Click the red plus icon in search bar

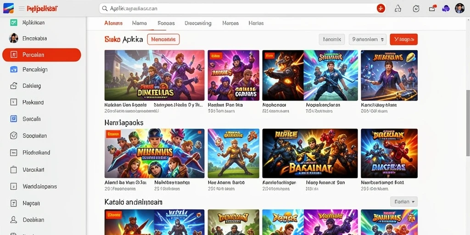(x=380, y=8)
